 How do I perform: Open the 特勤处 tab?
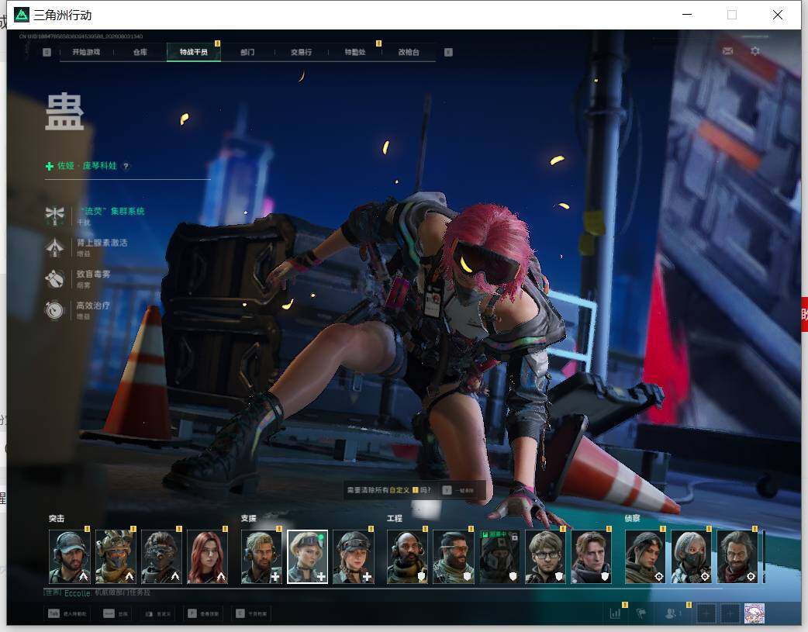[355, 52]
